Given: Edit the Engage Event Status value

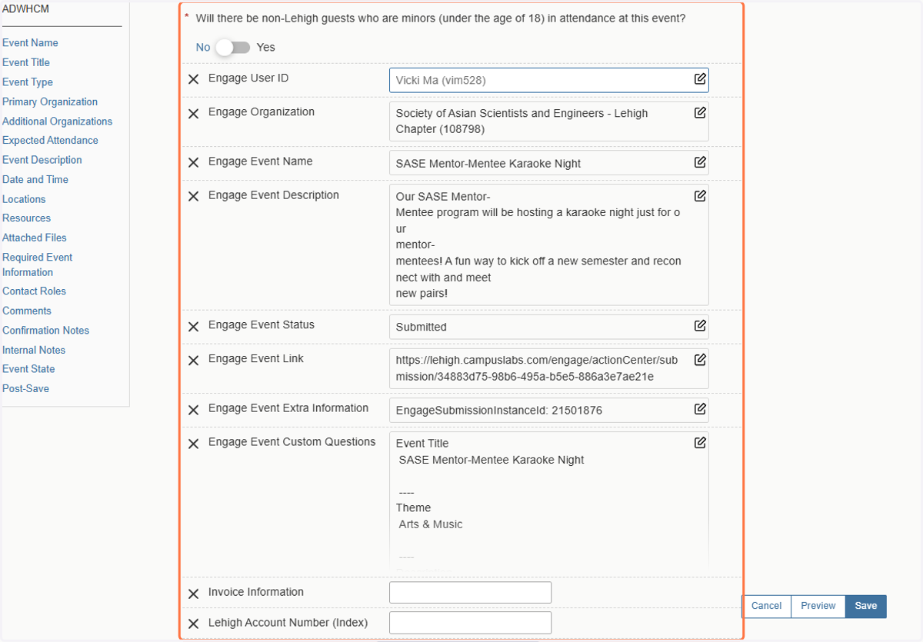Looking at the screenshot, I should coord(700,325).
